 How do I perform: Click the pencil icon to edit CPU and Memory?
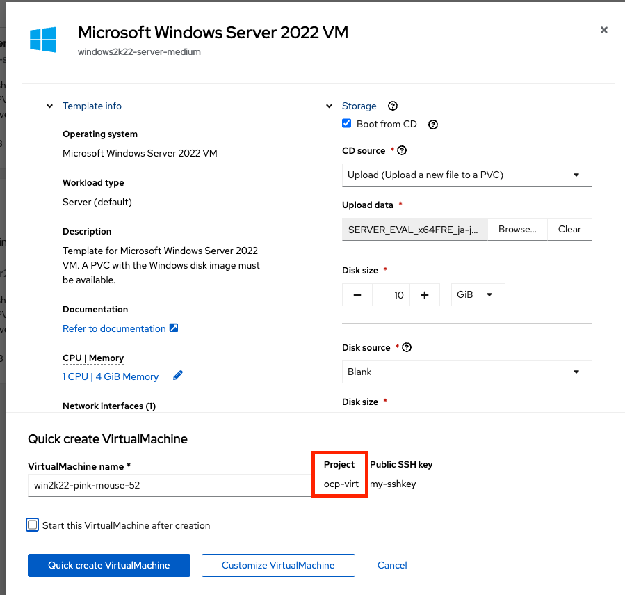point(178,376)
